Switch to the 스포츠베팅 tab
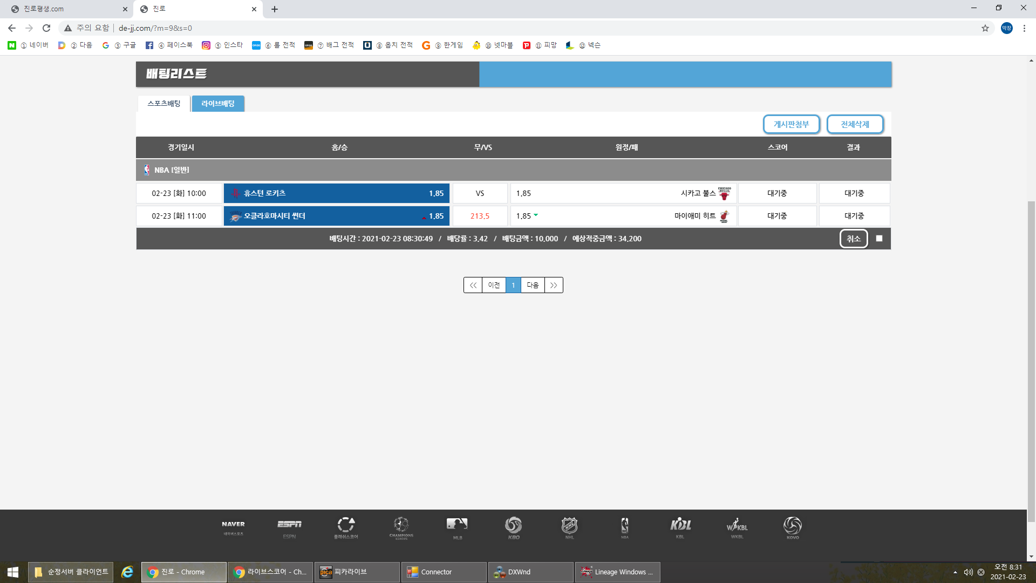Image resolution: width=1036 pixels, height=583 pixels. pos(164,104)
